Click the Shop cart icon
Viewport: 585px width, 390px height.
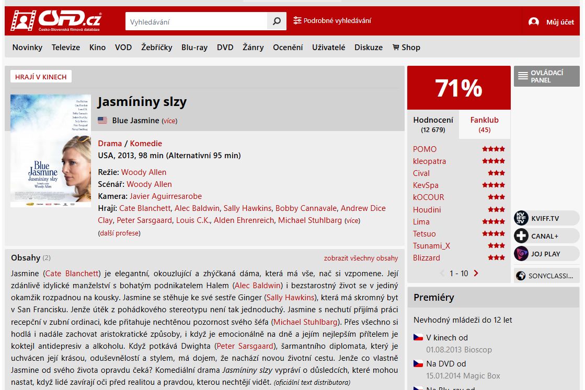coord(396,48)
